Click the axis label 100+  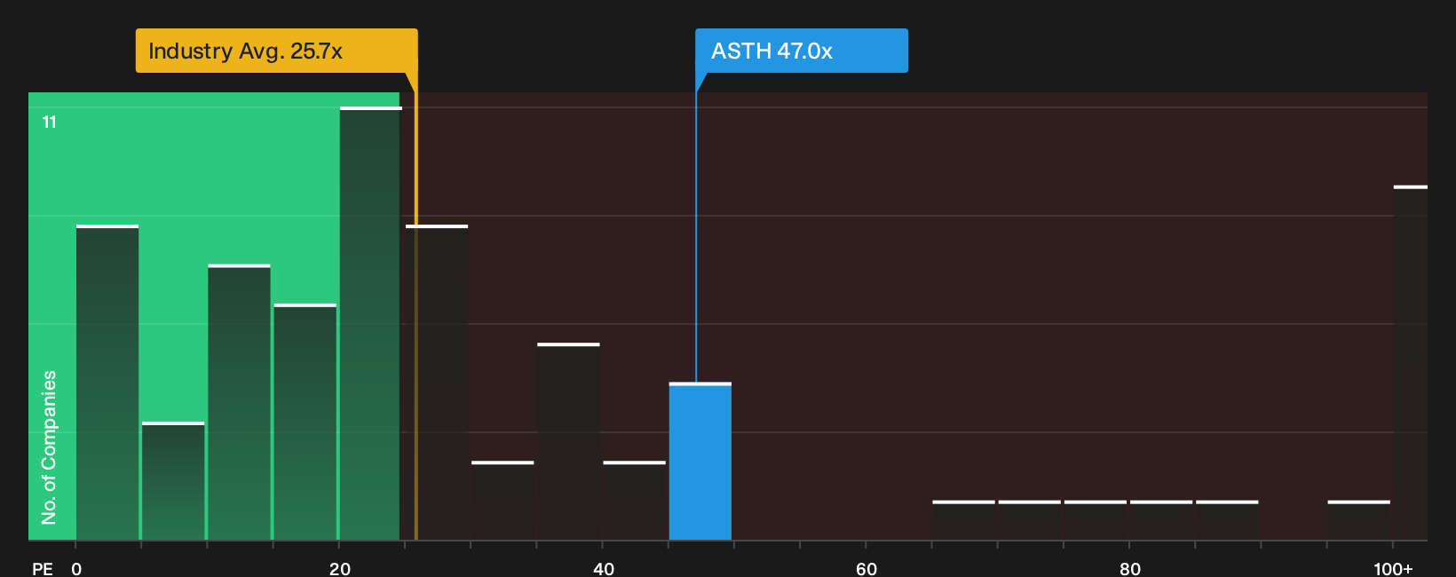pos(1393,568)
